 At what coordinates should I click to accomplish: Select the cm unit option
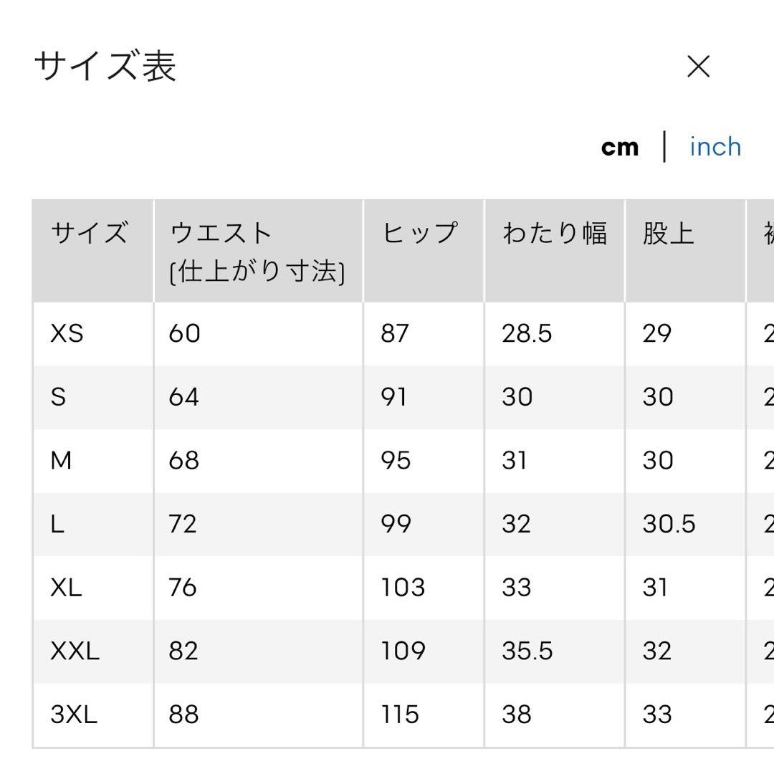click(620, 148)
